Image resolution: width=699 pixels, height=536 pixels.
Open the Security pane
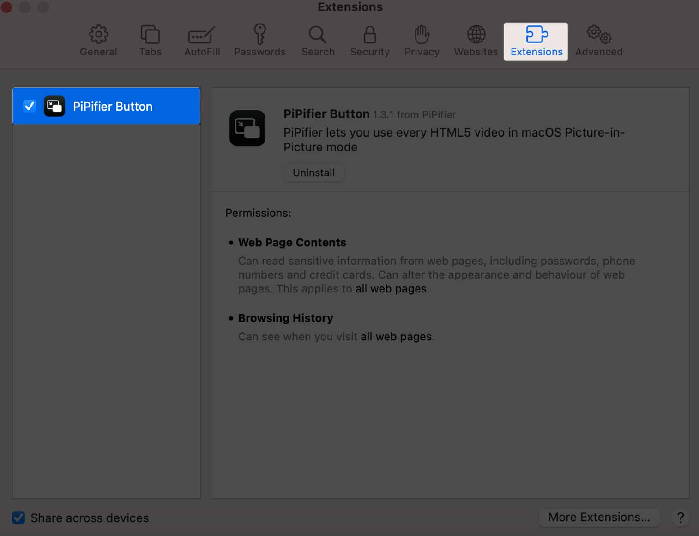point(369,42)
